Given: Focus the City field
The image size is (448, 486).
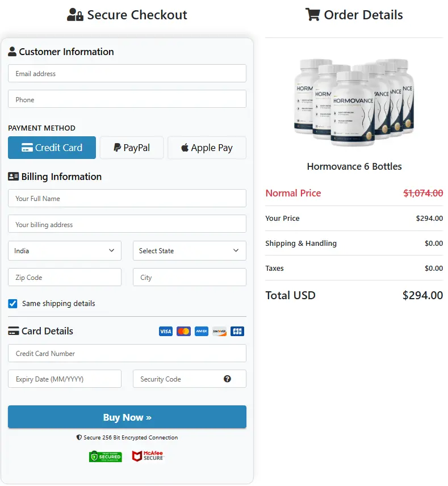Looking at the screenshot, I should 190,277.
